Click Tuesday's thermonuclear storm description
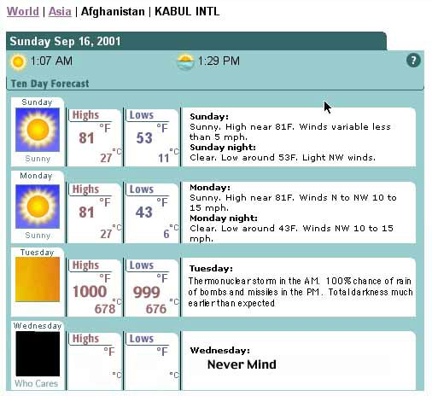Image resolution: width=432 pixels, height=396 pixels. [301, 292]
